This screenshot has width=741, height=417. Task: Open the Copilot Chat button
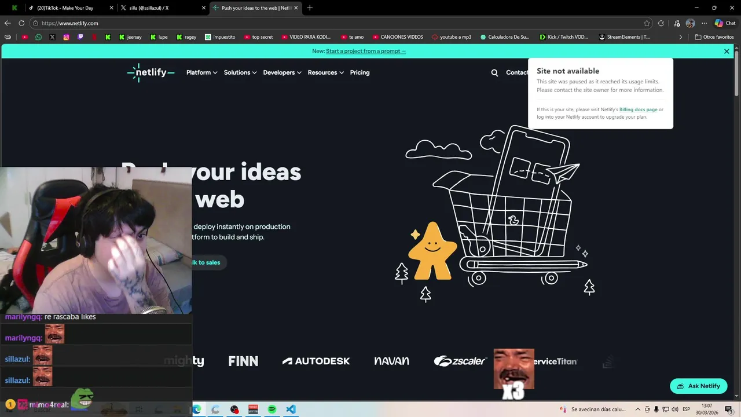click(725, 23)
